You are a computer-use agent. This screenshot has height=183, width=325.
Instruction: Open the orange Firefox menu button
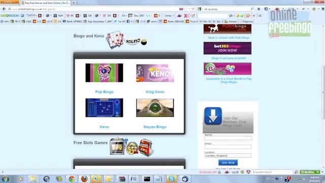[x=9, y=2]
